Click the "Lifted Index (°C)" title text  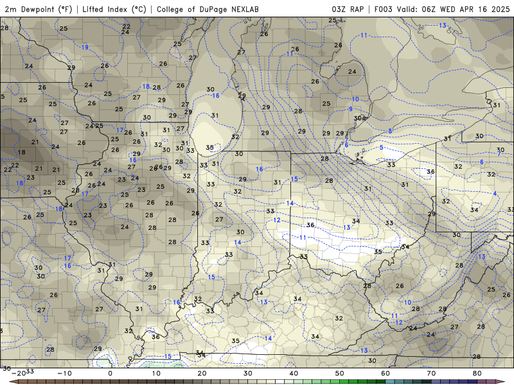[114, 9]
